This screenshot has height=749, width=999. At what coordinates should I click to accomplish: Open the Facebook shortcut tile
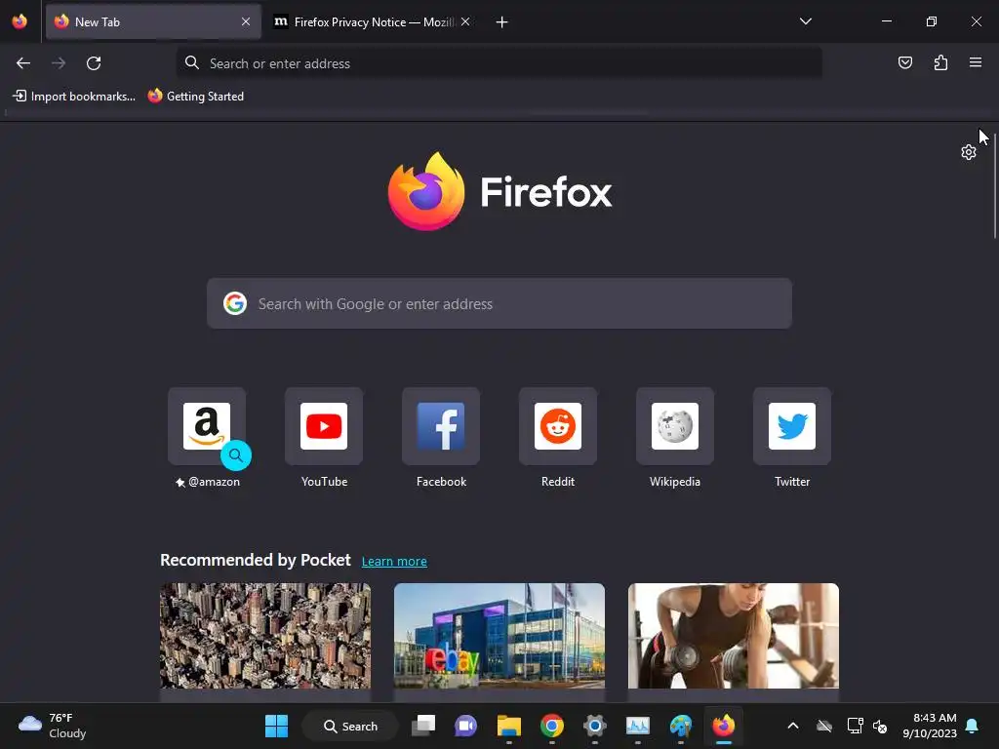[x=441, y=426]
